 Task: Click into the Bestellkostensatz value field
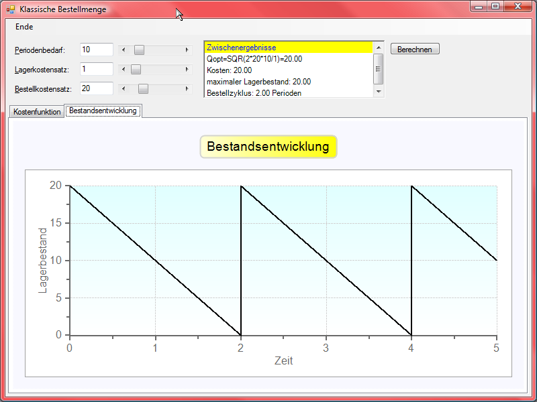pos(96,88)
